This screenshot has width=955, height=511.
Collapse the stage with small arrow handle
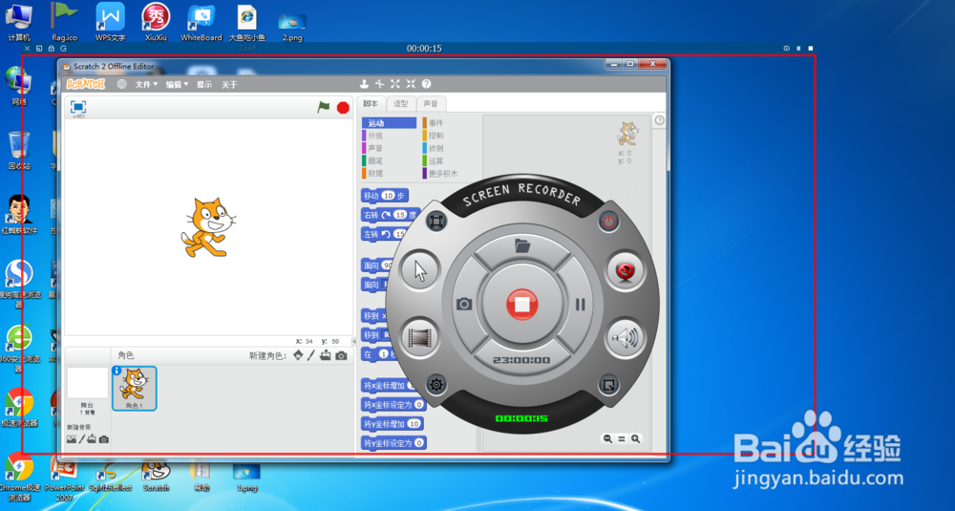pos(354,341)
